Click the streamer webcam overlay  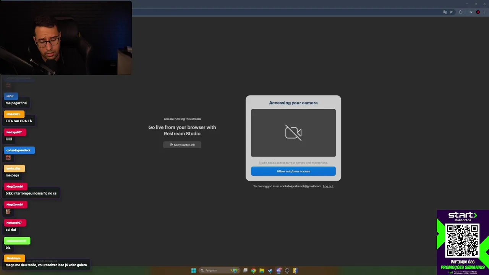click(66, 37)
